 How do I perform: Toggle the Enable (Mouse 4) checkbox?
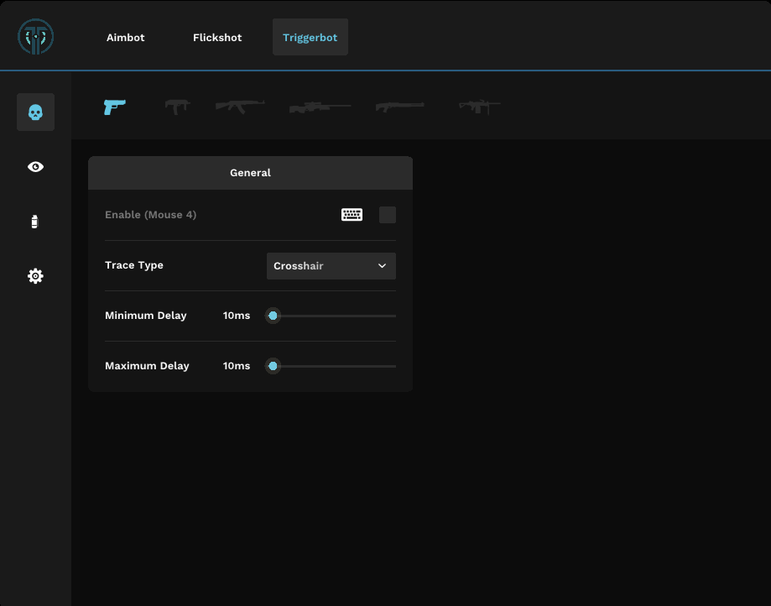(x=387, y=215)
